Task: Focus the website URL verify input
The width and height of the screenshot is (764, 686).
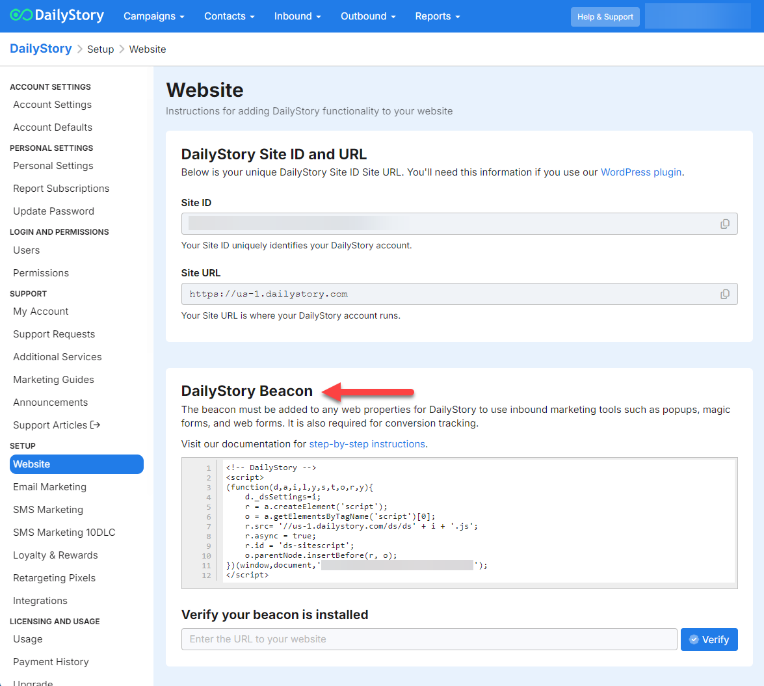Action: coord(429,639)
